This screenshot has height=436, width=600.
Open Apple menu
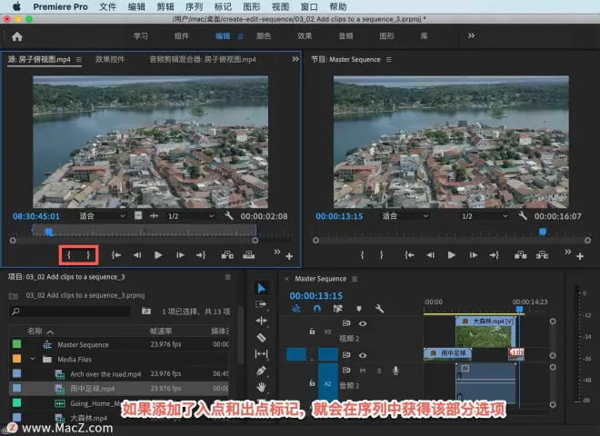(x=16, y=6)
